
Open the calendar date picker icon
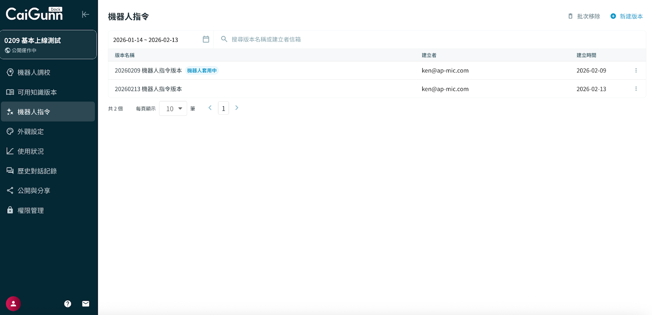click(206, 39)
